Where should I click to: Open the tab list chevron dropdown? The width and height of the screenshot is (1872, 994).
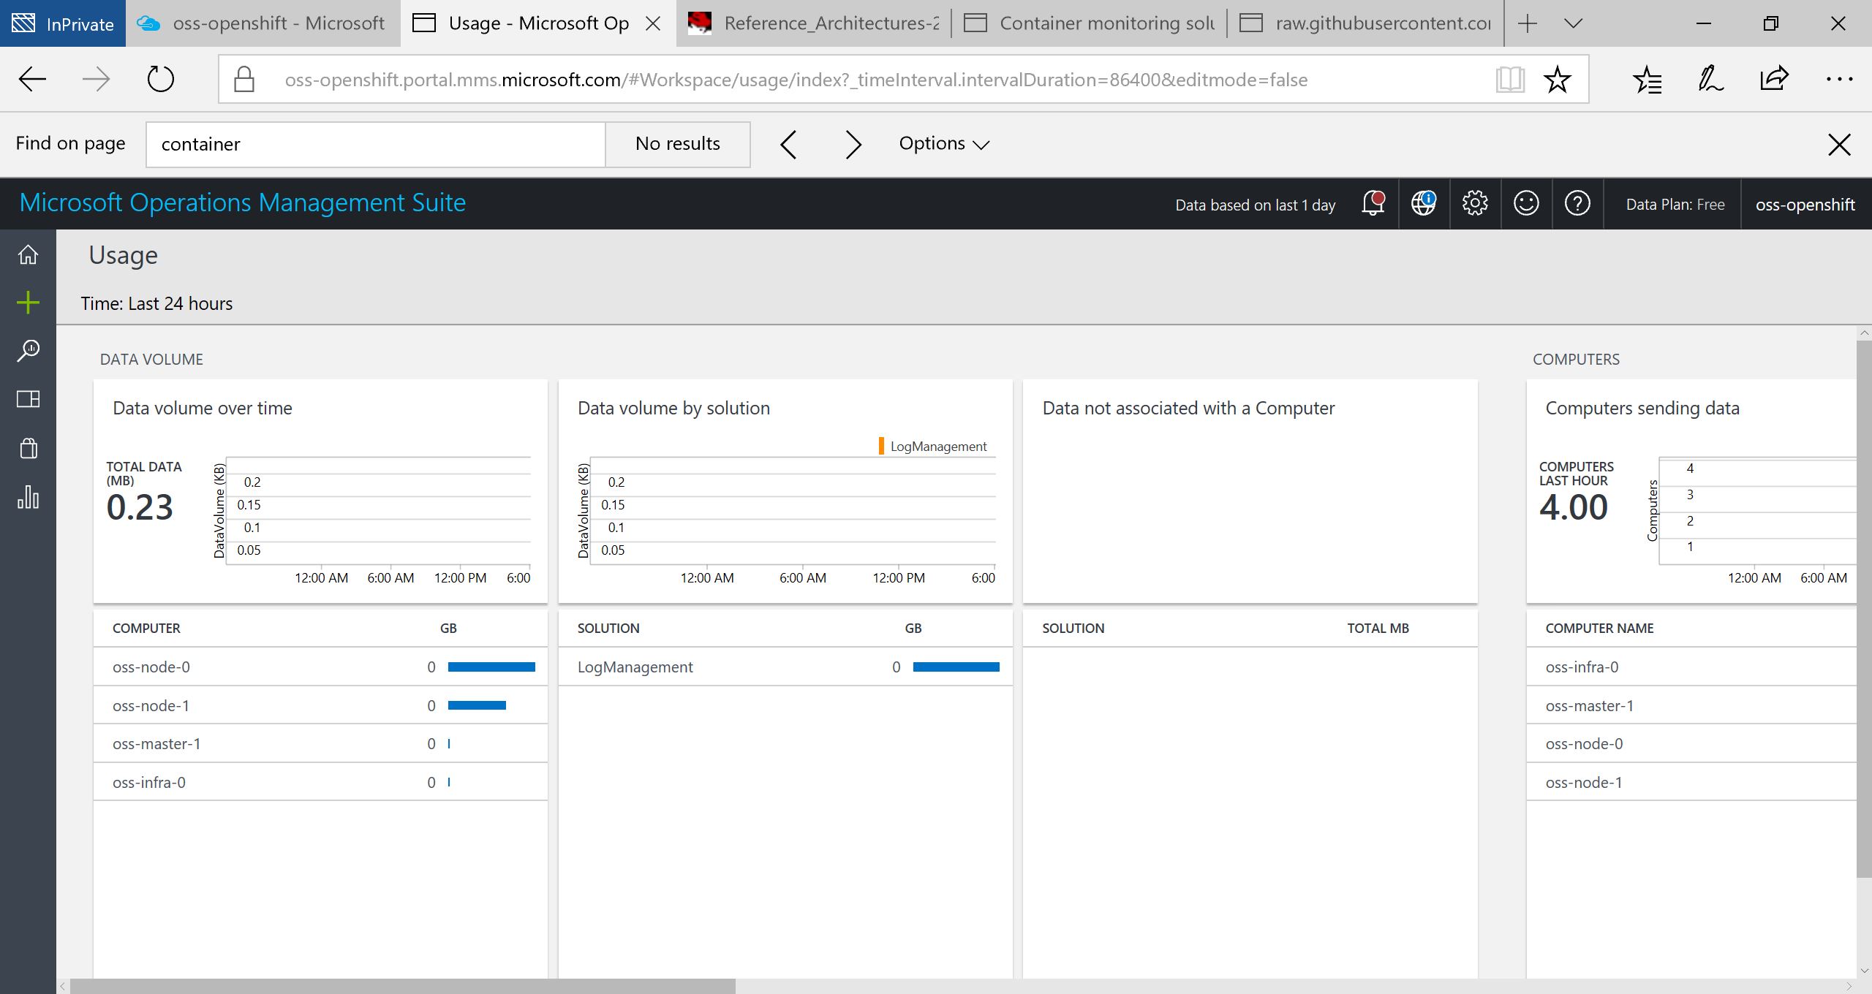click(1573, 23)
